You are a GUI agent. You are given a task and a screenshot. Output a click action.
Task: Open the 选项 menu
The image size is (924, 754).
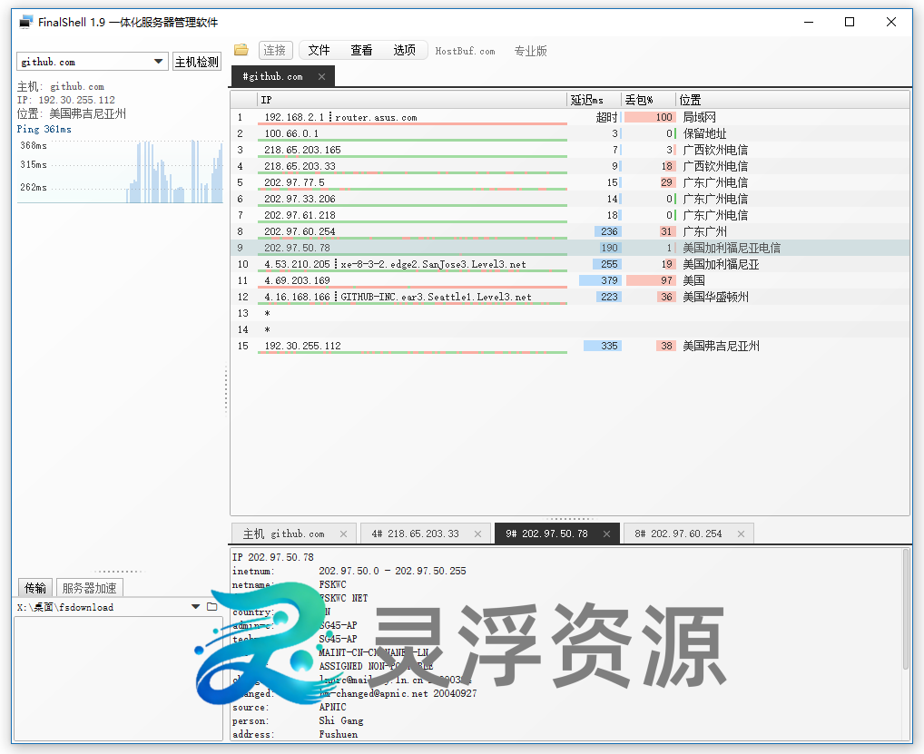(404, 51)
